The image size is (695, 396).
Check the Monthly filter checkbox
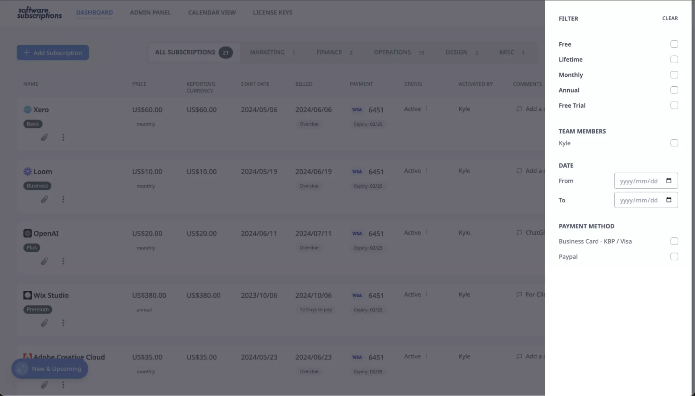click(x=674, y=75)
